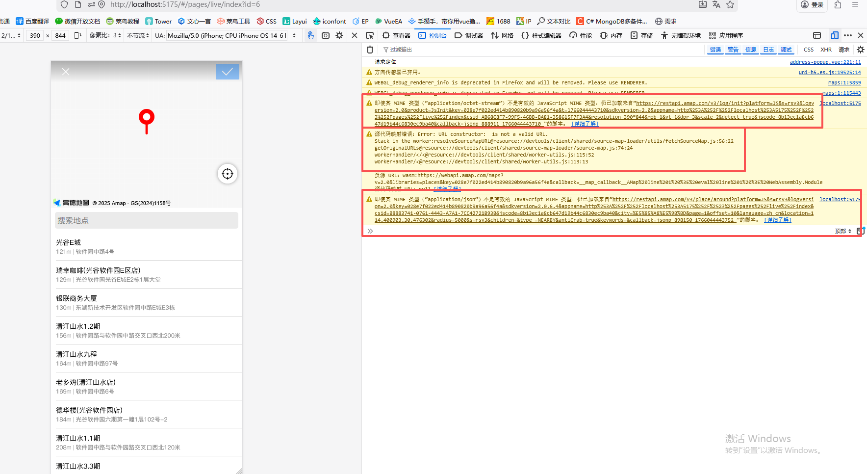Toggle the 错误 (errors) filter
The image size is (867, 474).
(x=715, y=50)
